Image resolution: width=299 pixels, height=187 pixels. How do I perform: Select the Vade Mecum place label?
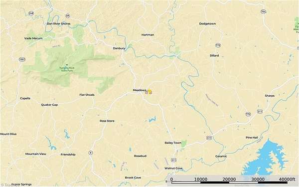coord(33,38)
